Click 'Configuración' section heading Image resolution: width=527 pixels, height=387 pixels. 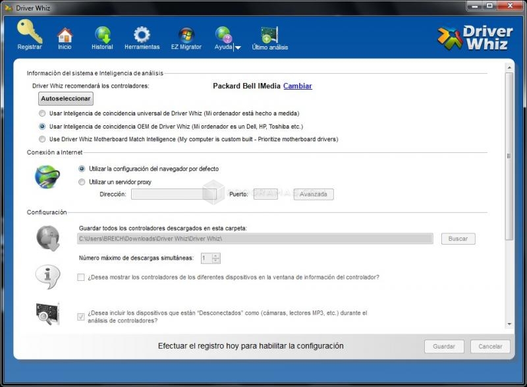tap(47, 212)
